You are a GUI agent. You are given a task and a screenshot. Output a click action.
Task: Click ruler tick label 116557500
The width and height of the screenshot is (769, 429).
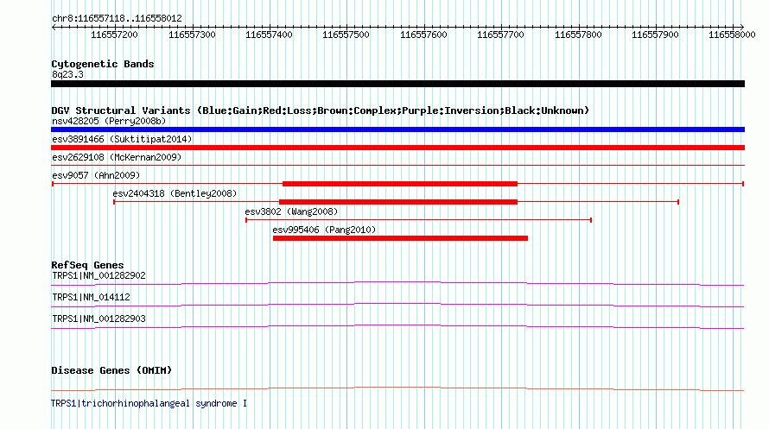[x=346, y=35]
